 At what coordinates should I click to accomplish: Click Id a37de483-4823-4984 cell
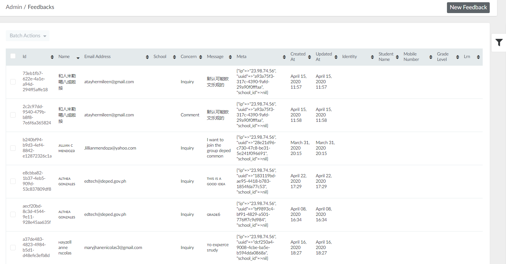(36, 247)
